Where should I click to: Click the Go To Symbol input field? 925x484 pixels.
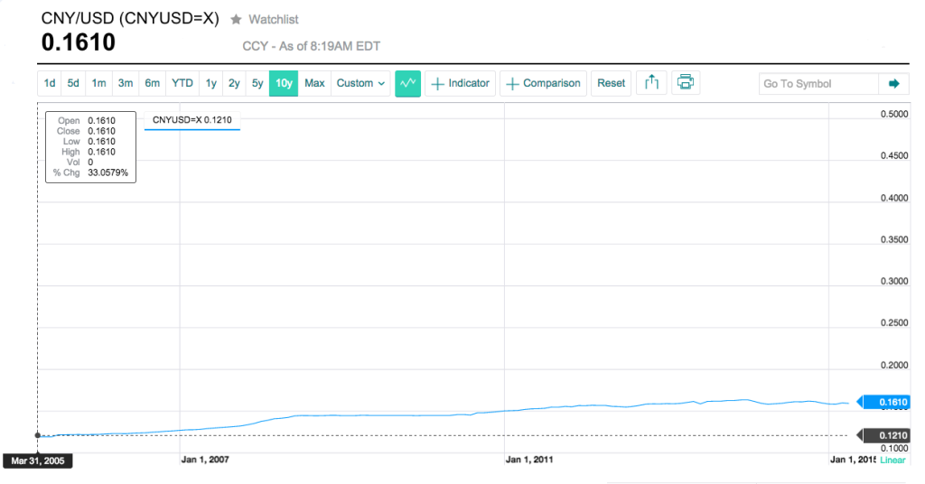(x=818, y=84)
